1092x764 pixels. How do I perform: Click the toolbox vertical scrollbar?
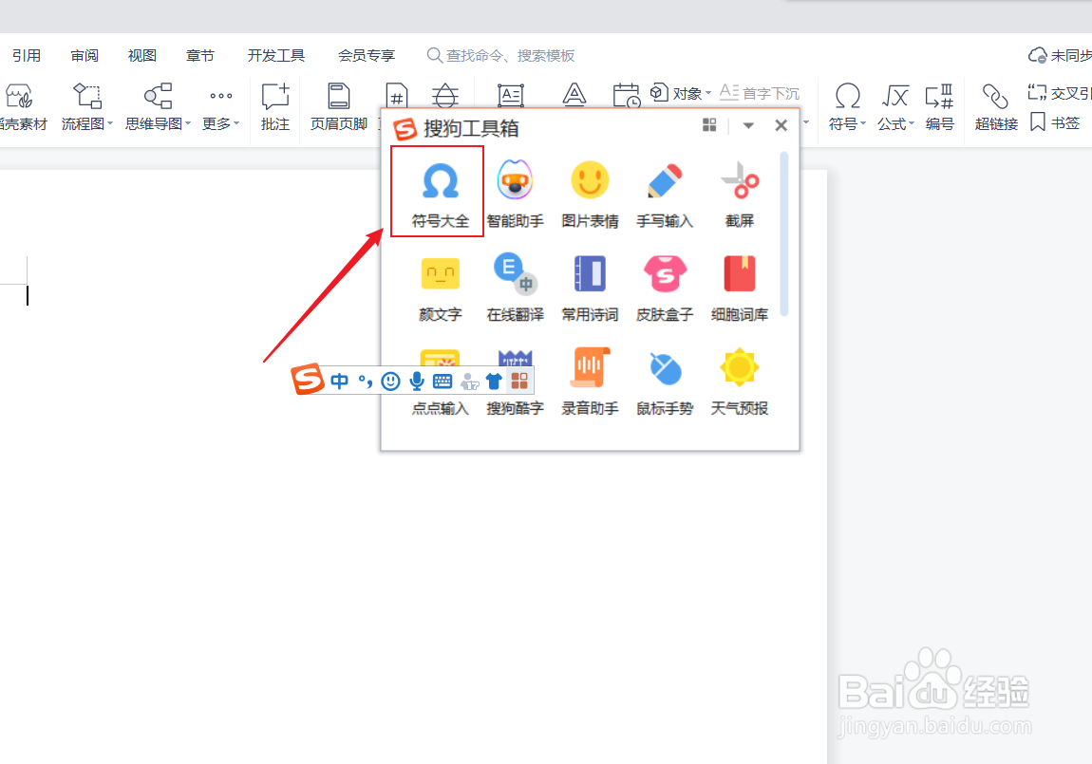(x=784, y=233)
